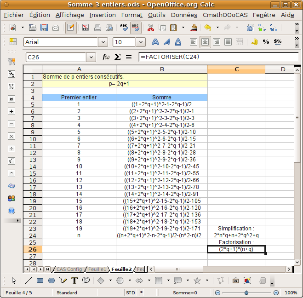
Task: Open the font name dropdown
Action: pyautogui.click(x=103, y=42)
